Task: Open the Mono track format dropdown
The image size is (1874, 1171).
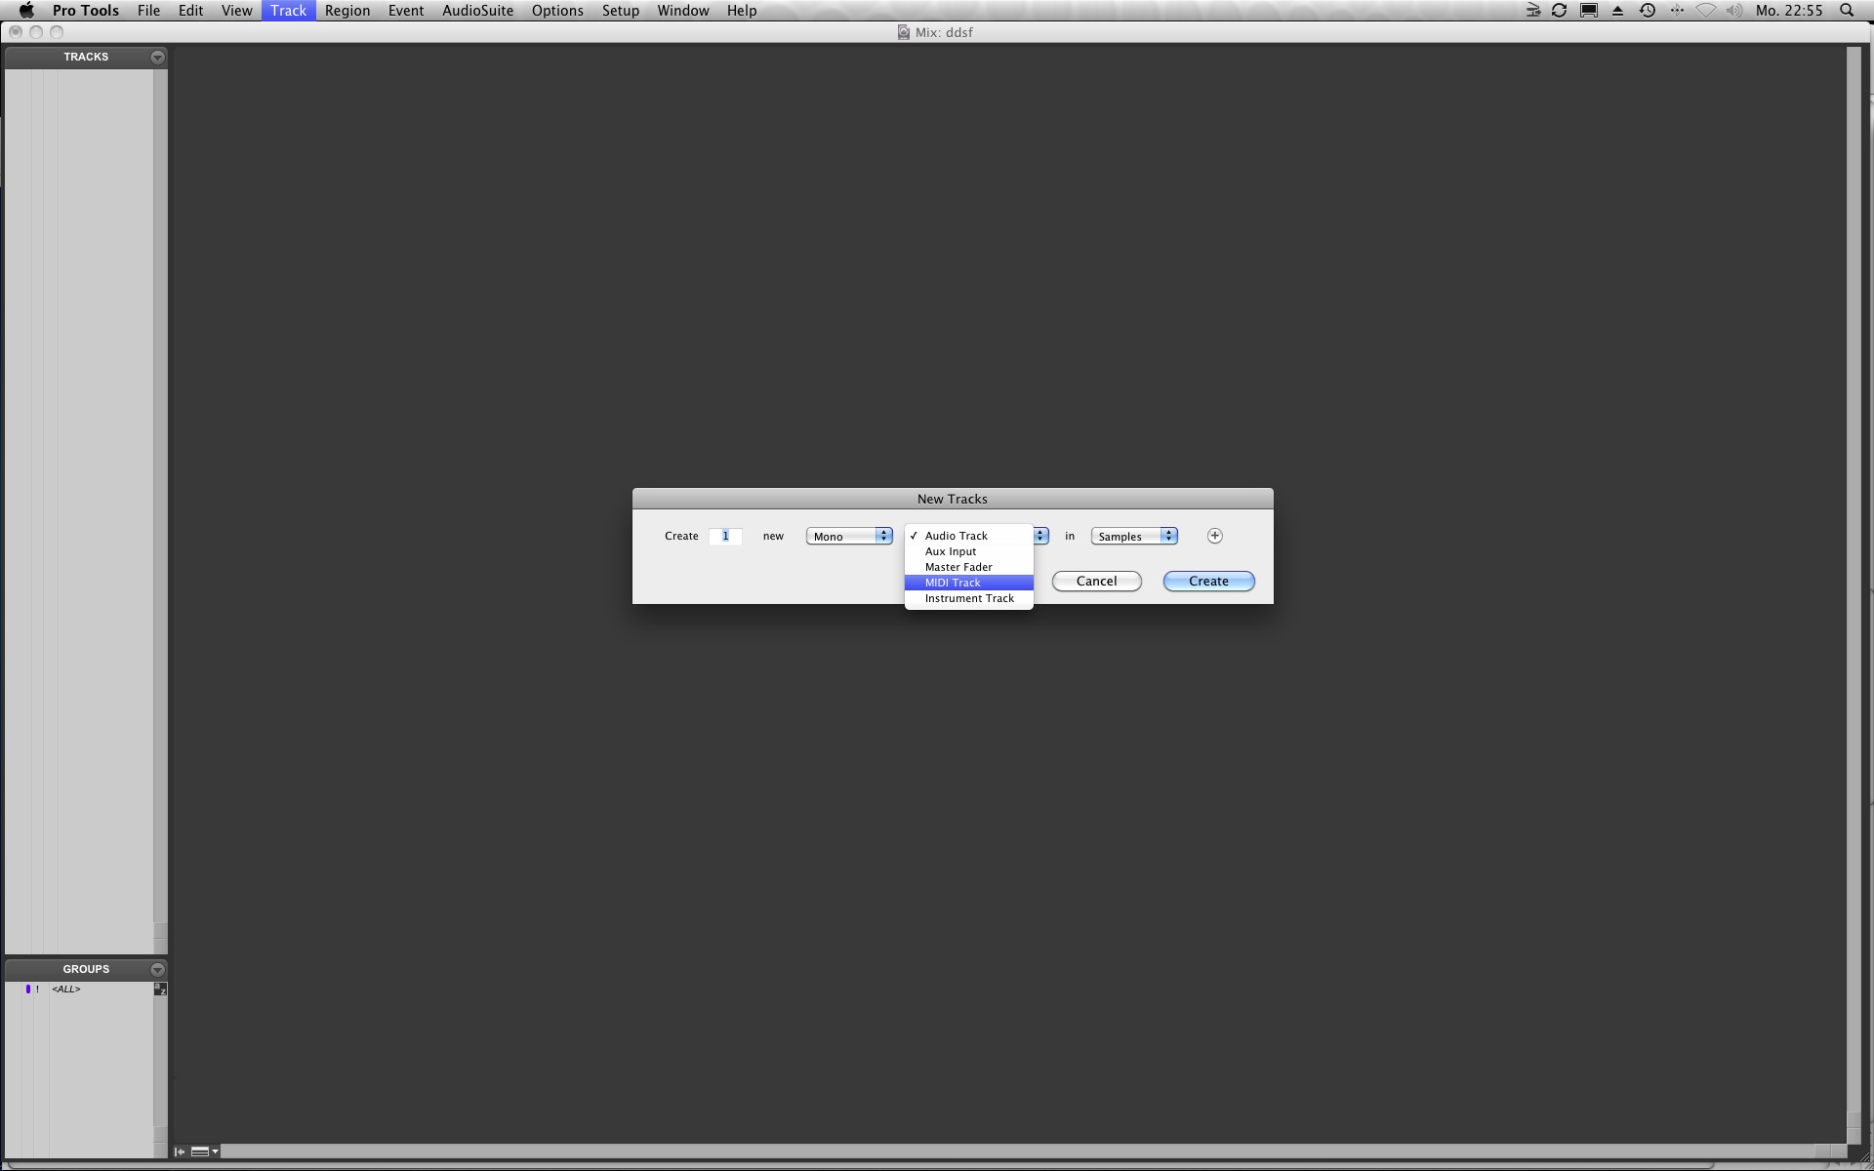Action: click(849, 536)
